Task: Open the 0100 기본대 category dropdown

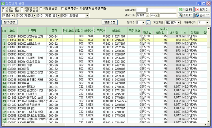Action: coord(34,16)
